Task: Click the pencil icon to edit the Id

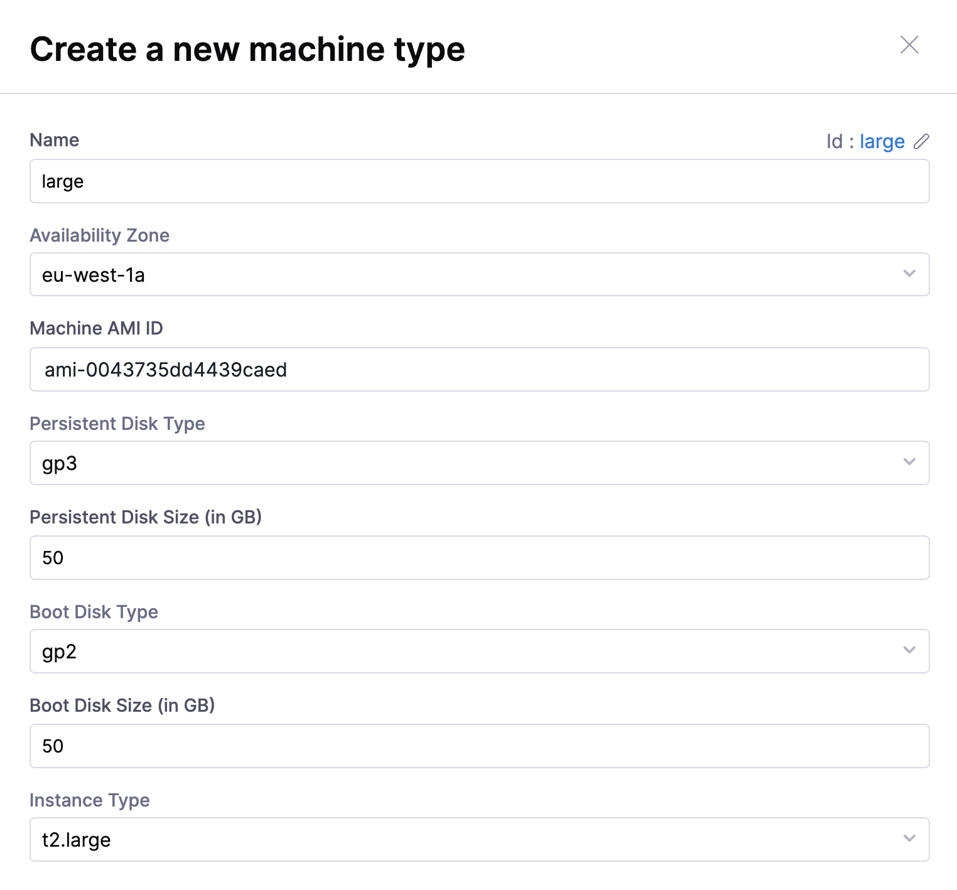Action: 921,141
